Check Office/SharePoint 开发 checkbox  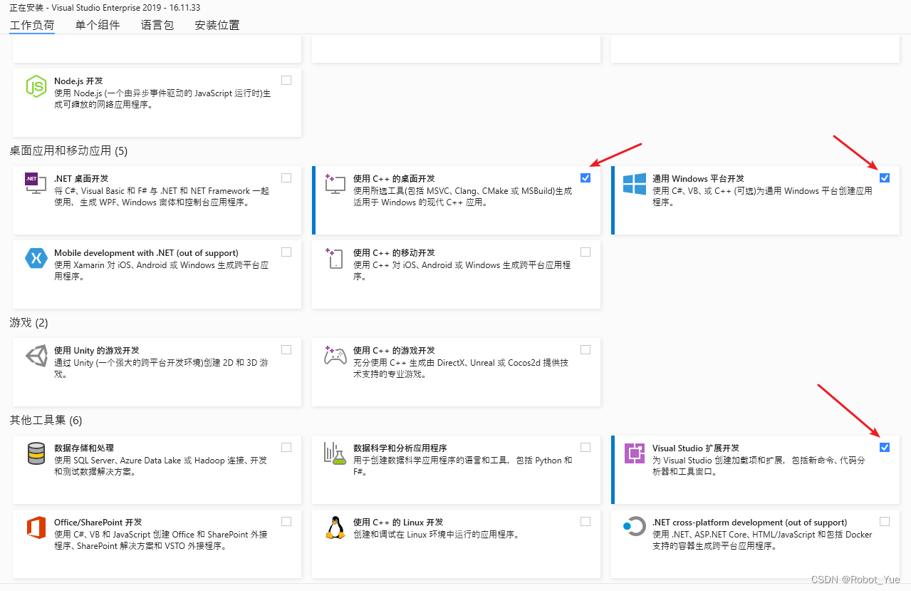286,521
